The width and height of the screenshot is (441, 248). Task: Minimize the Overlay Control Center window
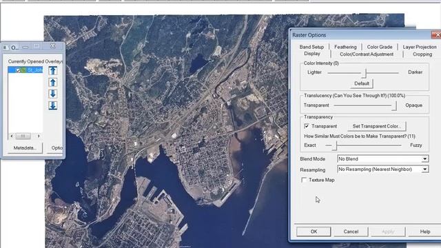25,47
